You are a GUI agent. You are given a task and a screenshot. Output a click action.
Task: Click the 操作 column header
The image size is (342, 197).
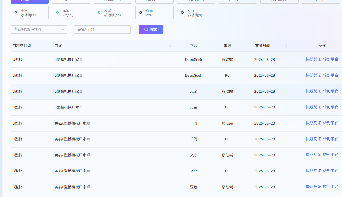click(x=322, y=46)
